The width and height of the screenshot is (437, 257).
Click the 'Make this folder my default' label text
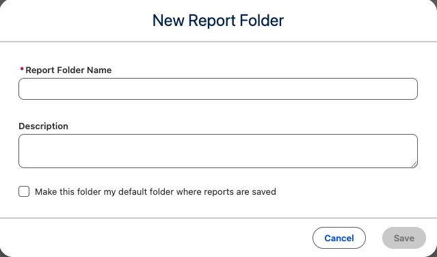coord(155,191)
